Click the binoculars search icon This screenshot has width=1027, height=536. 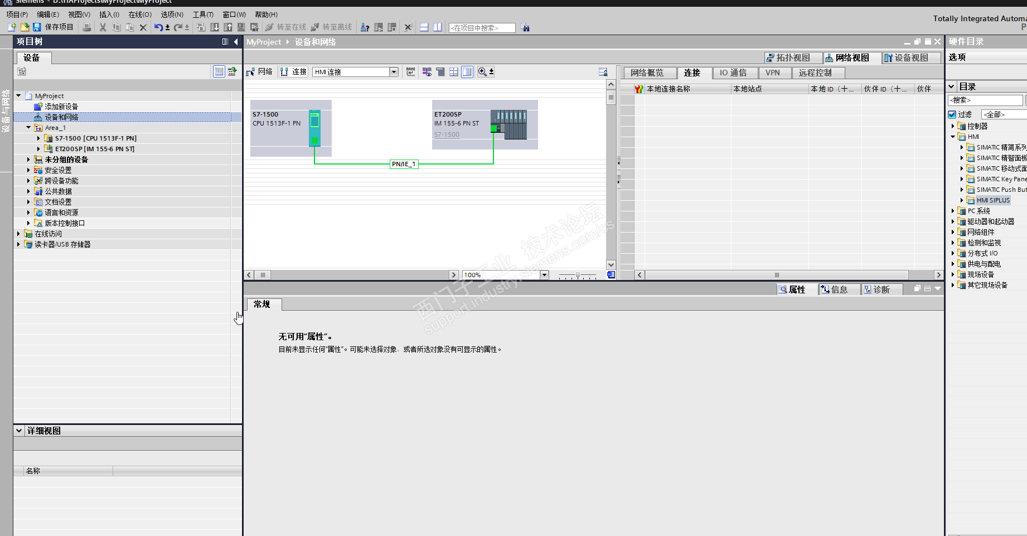525,27
